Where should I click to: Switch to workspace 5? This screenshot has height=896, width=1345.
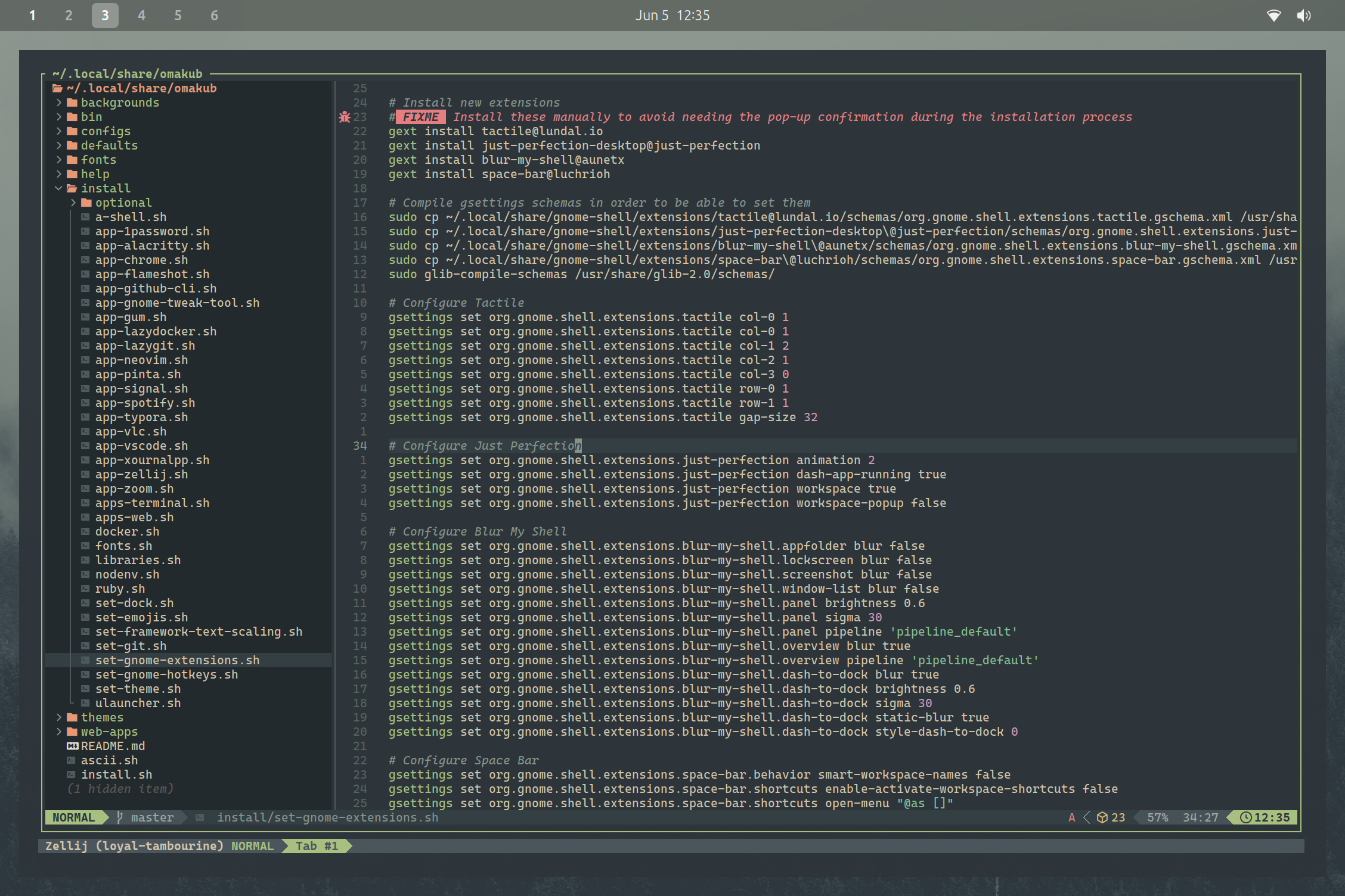tap(178, 15)
